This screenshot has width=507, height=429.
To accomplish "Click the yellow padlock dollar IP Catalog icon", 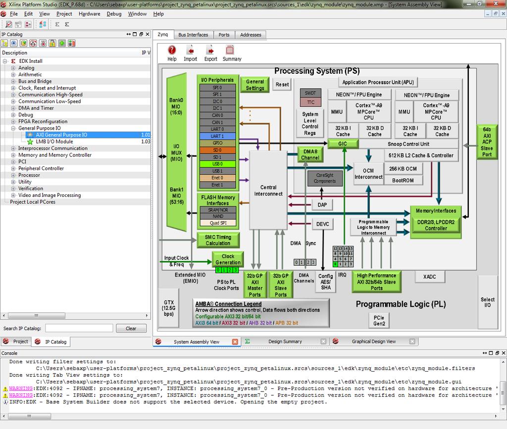I will point(52,43).
